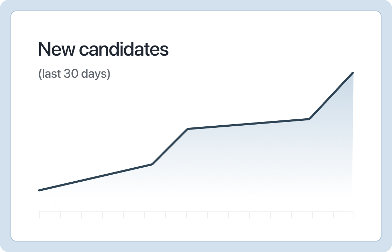This screenshot has height=252, width=392.
Task: Click the word "candidates" in the title
Action: [124, 49]
